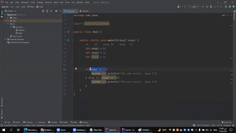
Task: Click the Stop button in toolbar
Action: point(221,7)
